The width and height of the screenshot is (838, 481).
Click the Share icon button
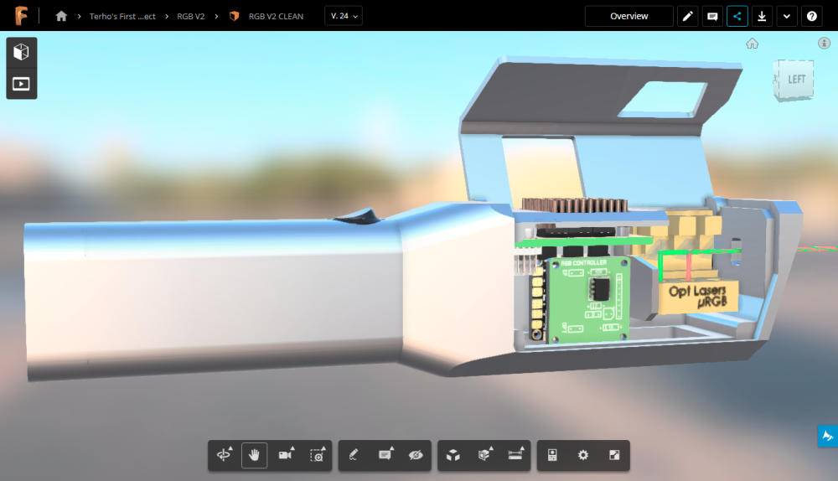[737, 16]
